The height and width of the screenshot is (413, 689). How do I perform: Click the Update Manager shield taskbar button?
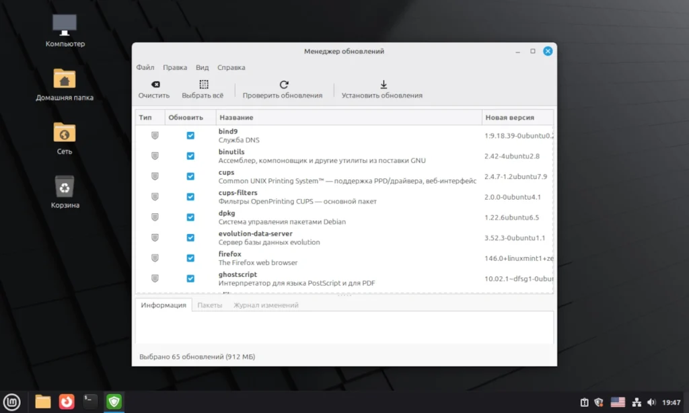114,402
